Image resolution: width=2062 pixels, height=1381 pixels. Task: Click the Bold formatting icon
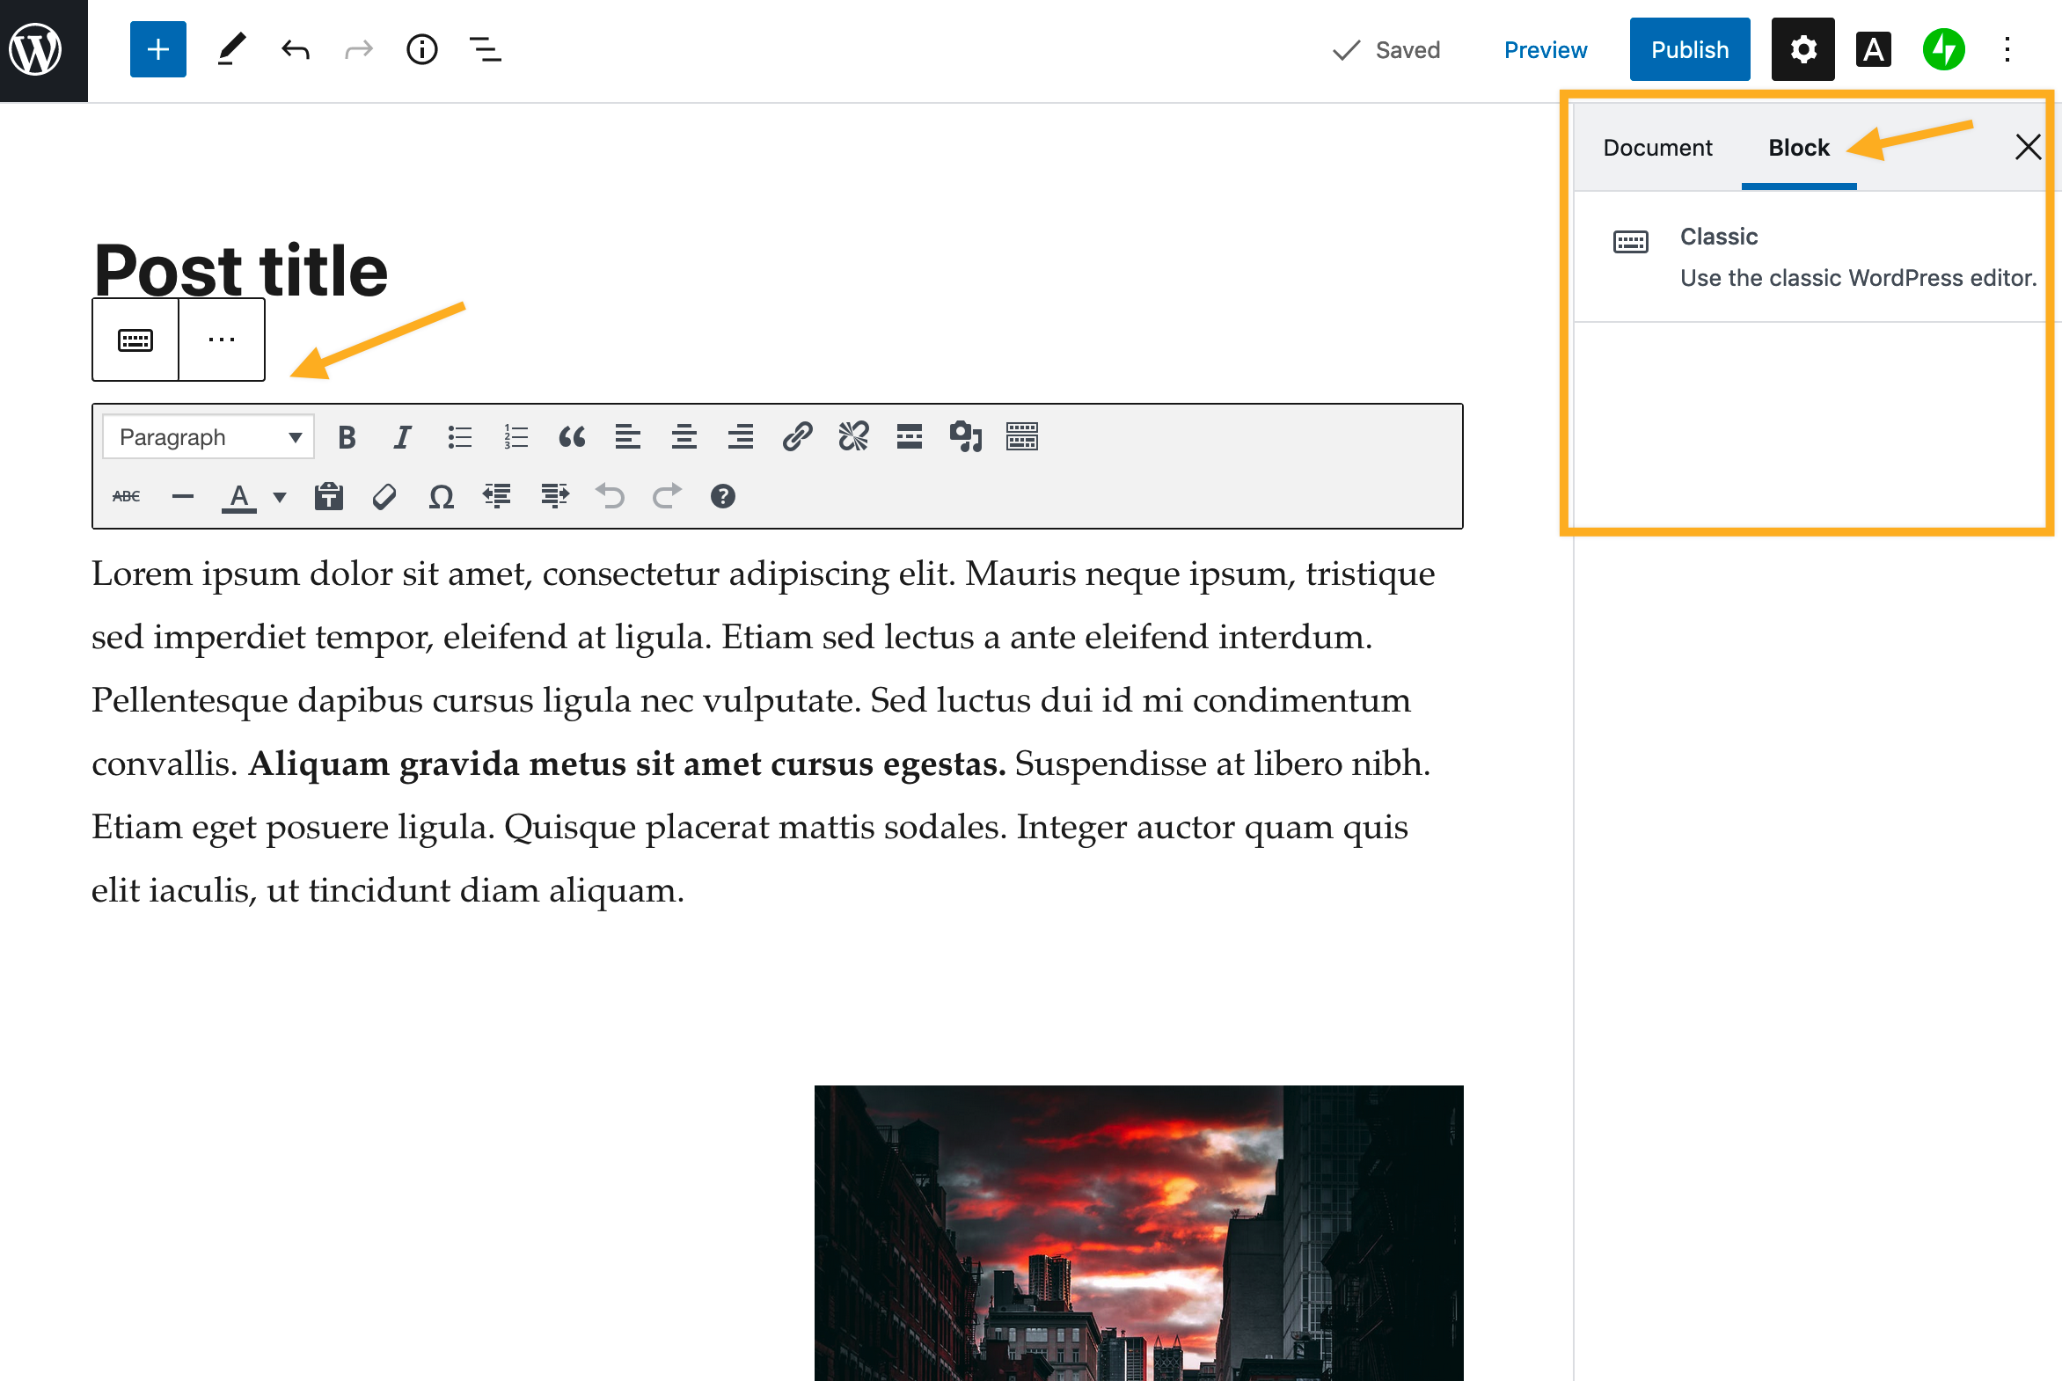click(x=347, y=436)
